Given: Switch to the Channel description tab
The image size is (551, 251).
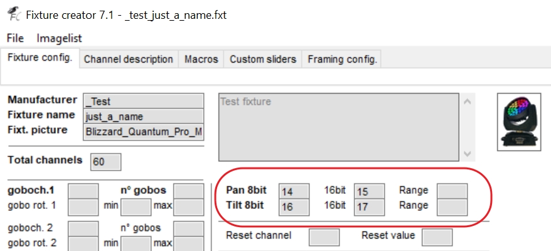Looking at the screenshot, I should (129, 59).
